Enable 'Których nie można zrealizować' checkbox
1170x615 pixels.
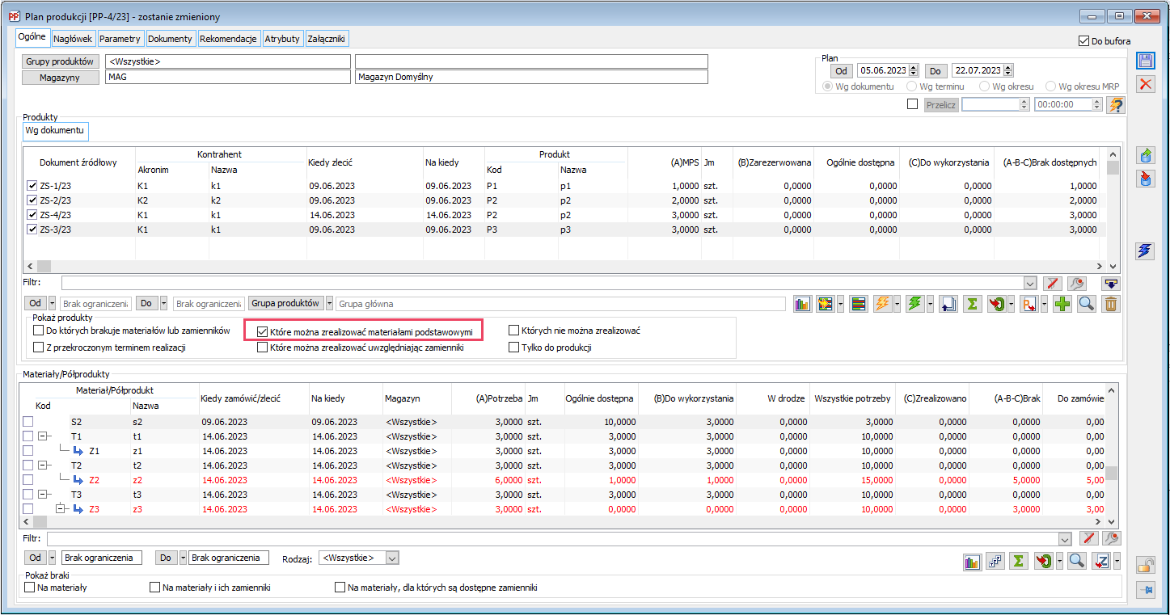[514, 331]
